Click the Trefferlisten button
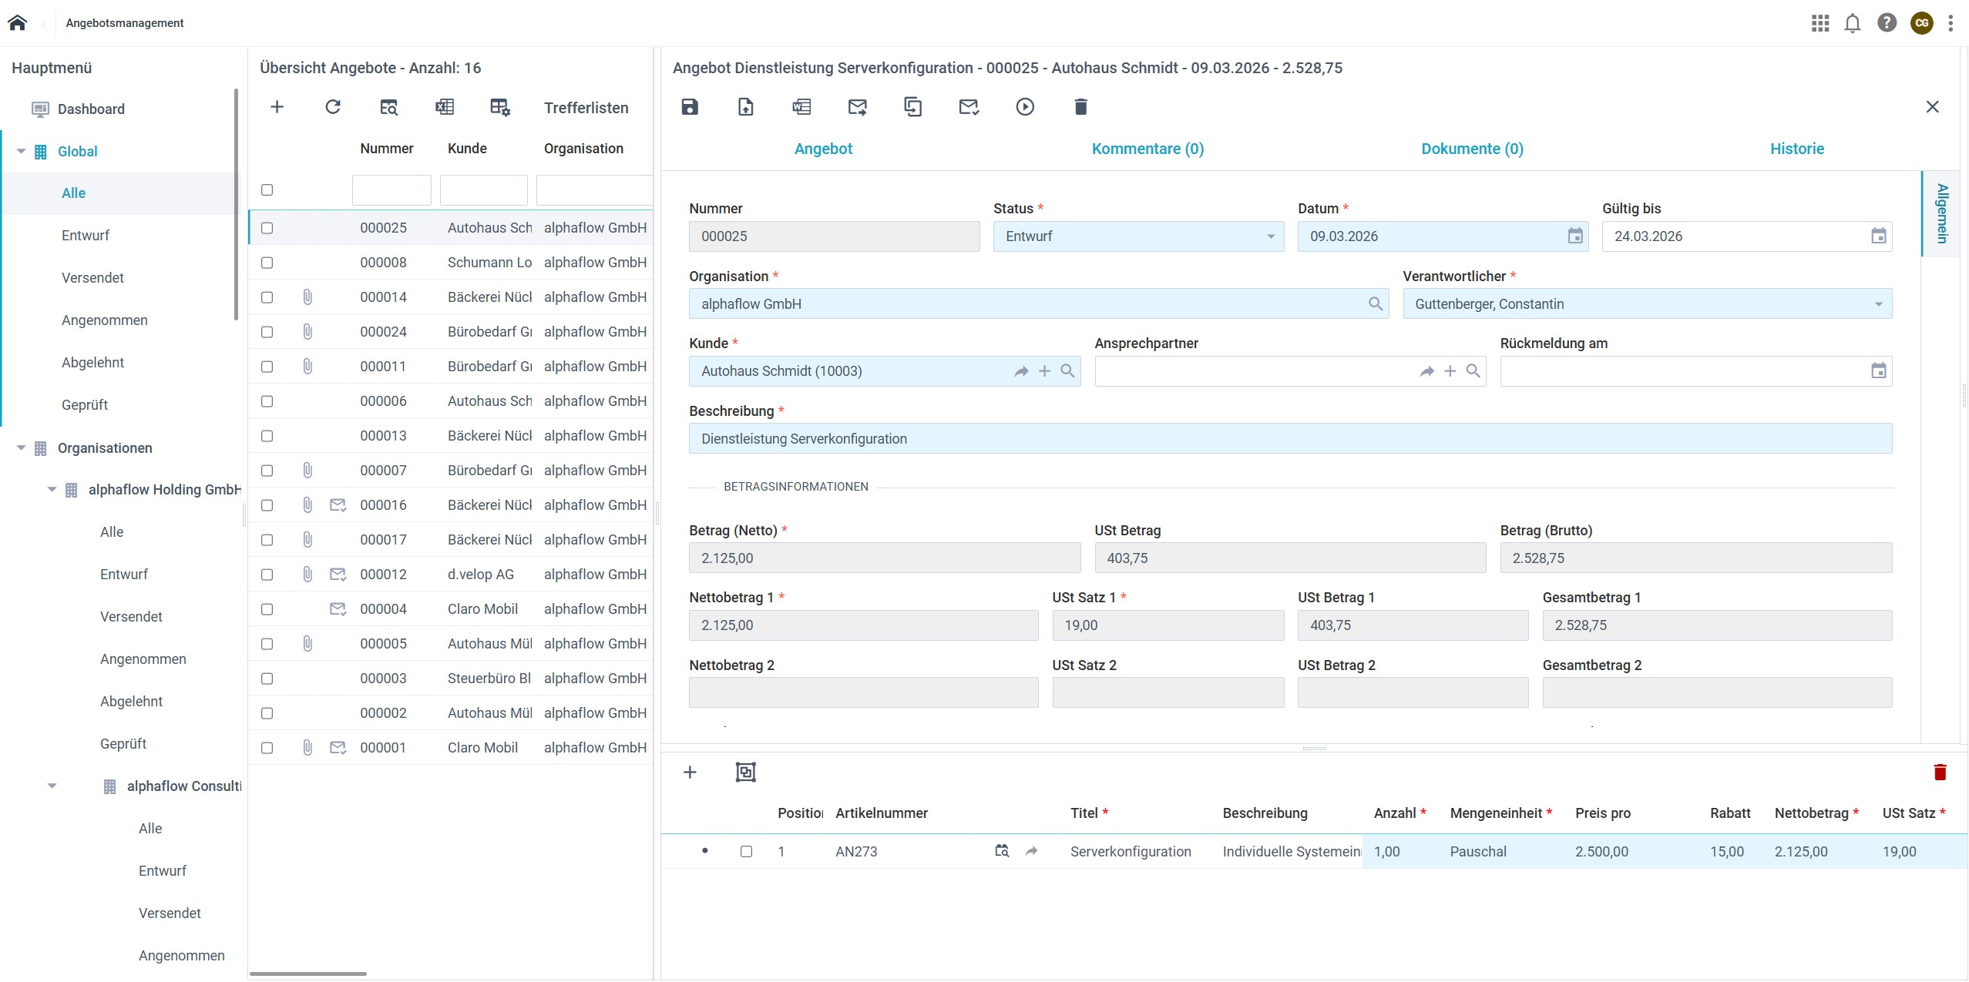1969x982 pixels. pyautogui.click(x=586, y=108)
